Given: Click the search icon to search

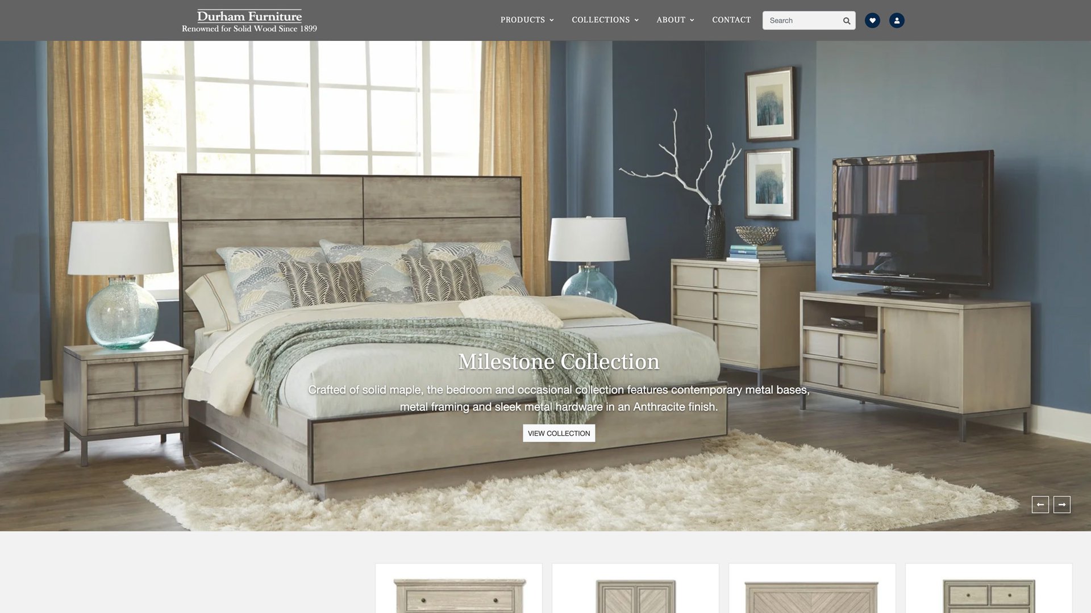Looking at the screenshot, I should pyautogui.click(x=847, y=20).
